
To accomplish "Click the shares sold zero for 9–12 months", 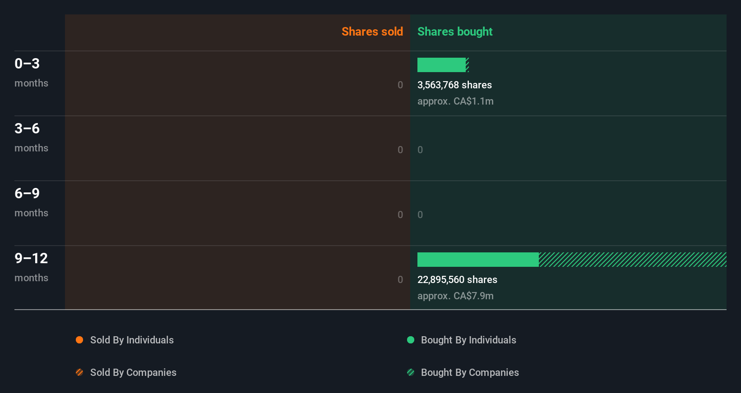I will [x=400, y=280].
